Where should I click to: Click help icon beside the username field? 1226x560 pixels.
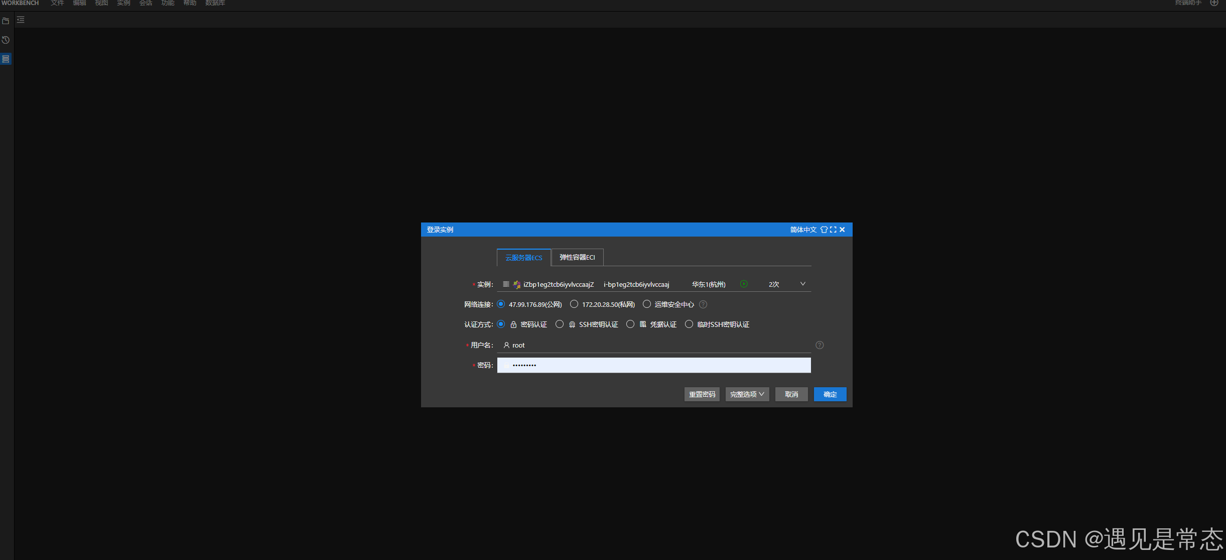tap(820, 345)
